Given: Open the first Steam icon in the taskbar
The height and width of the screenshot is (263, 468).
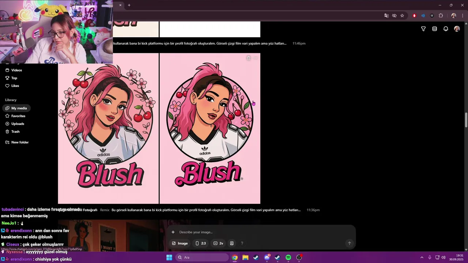Looking at the screenshot, I should (256, 258).
